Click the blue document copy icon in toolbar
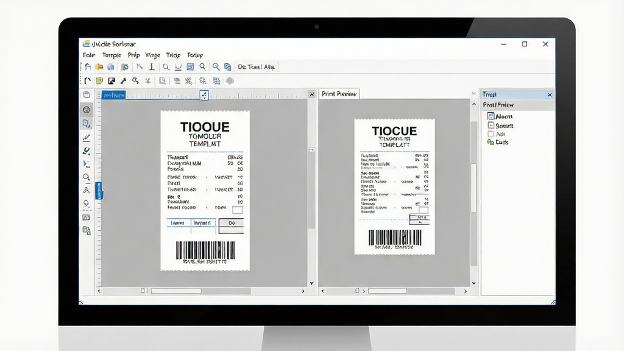624x351 pixels. tap(228, 67)
